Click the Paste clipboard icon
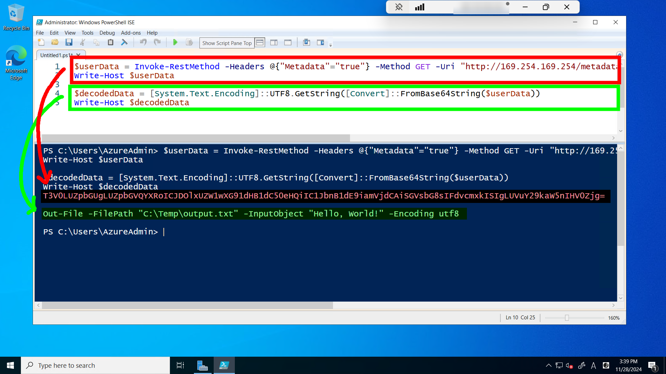The image size is (666, 374). point(110,42)
